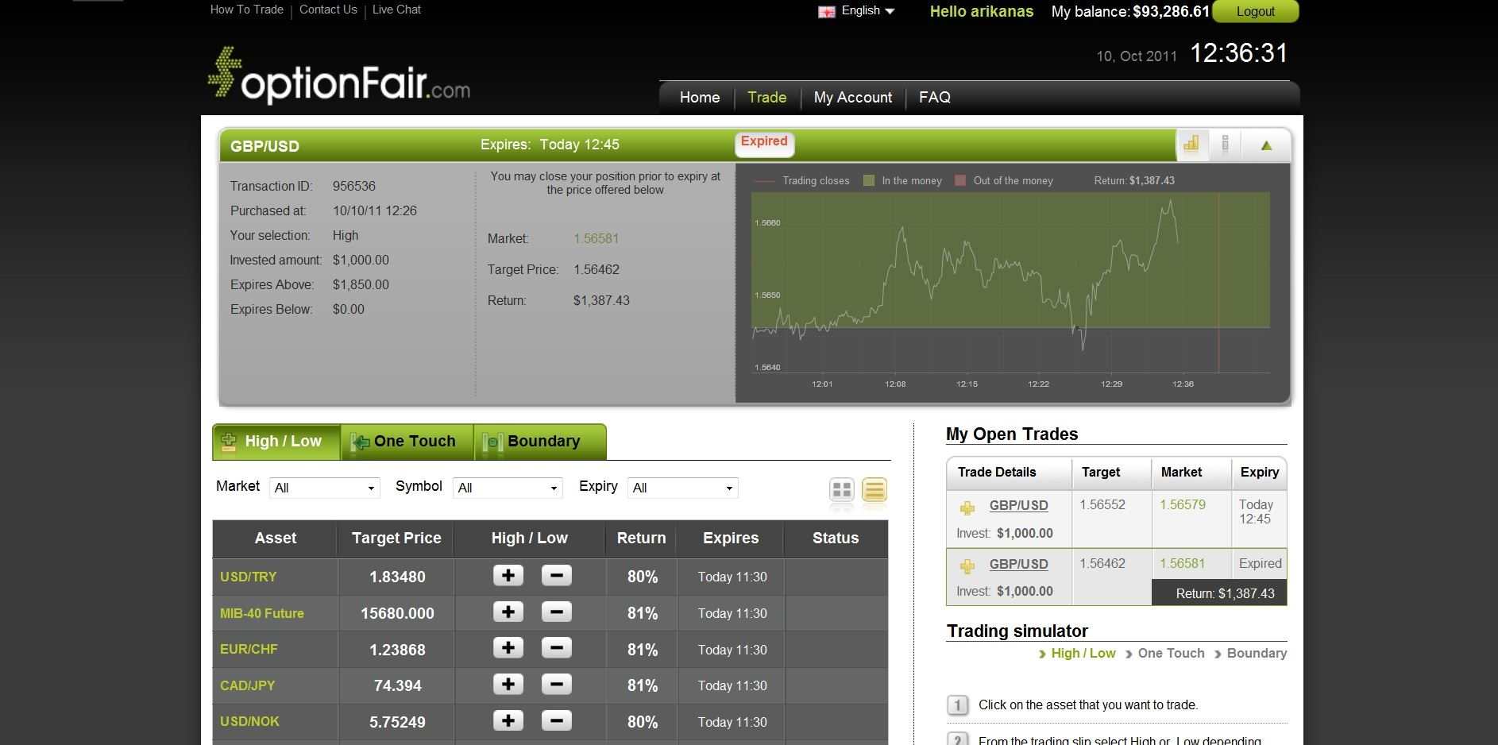
Task: Click Low minus button for EUR/CHF
Action: click(556, 648)
